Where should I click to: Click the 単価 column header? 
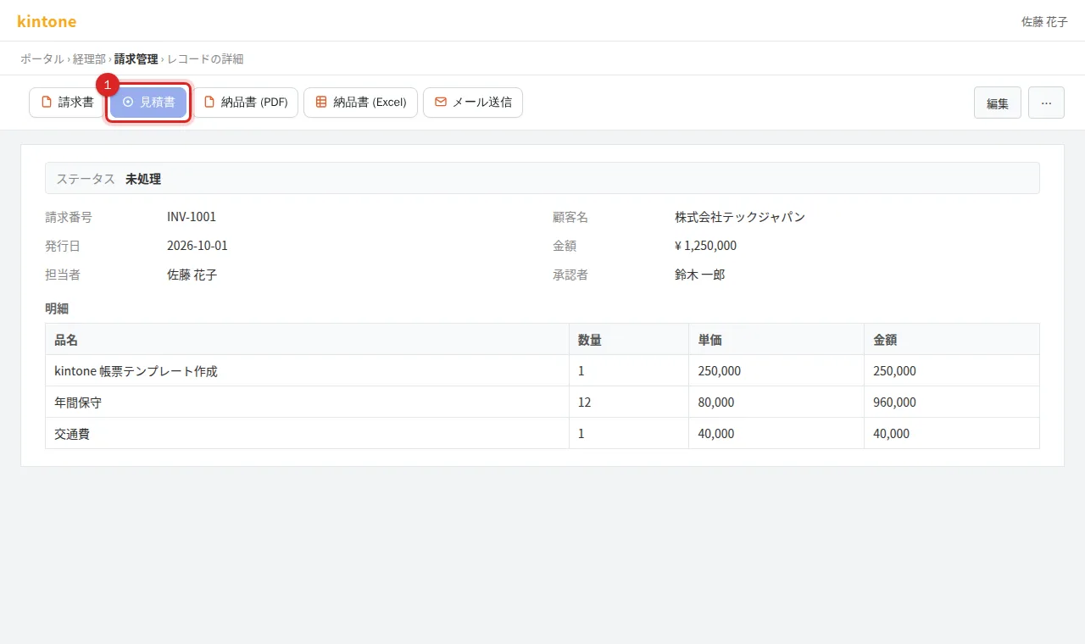coord(776,339)
